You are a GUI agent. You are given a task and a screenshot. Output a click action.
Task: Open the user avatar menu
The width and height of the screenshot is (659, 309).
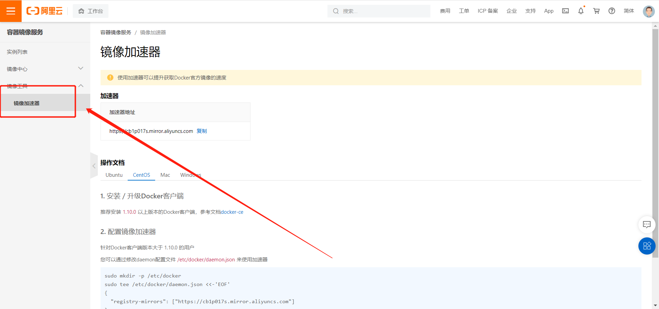point(648,11)
